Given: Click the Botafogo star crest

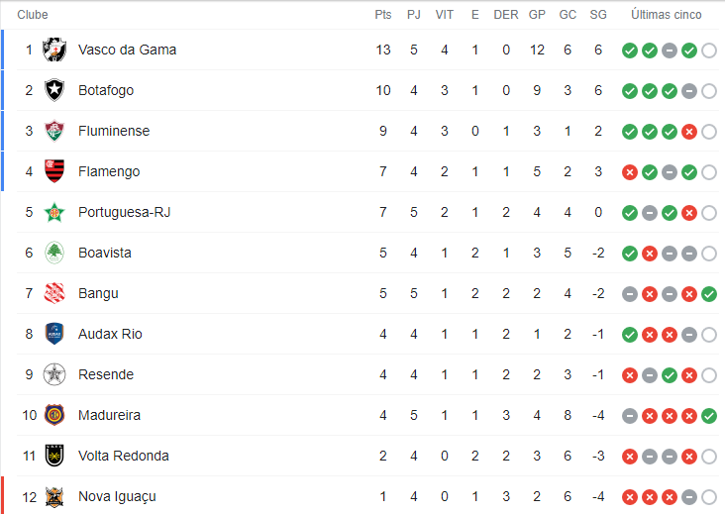Looking at the screenshot, I should click(x=54, y=90).
